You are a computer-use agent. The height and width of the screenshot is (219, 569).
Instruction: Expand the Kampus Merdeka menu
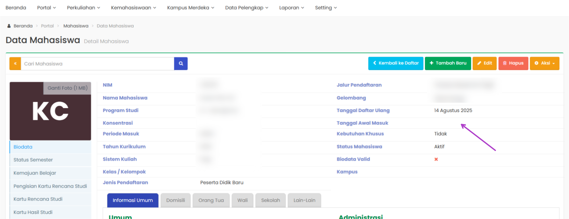point(190,8)
